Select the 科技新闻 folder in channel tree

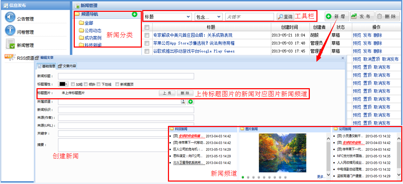click(90, 45)
